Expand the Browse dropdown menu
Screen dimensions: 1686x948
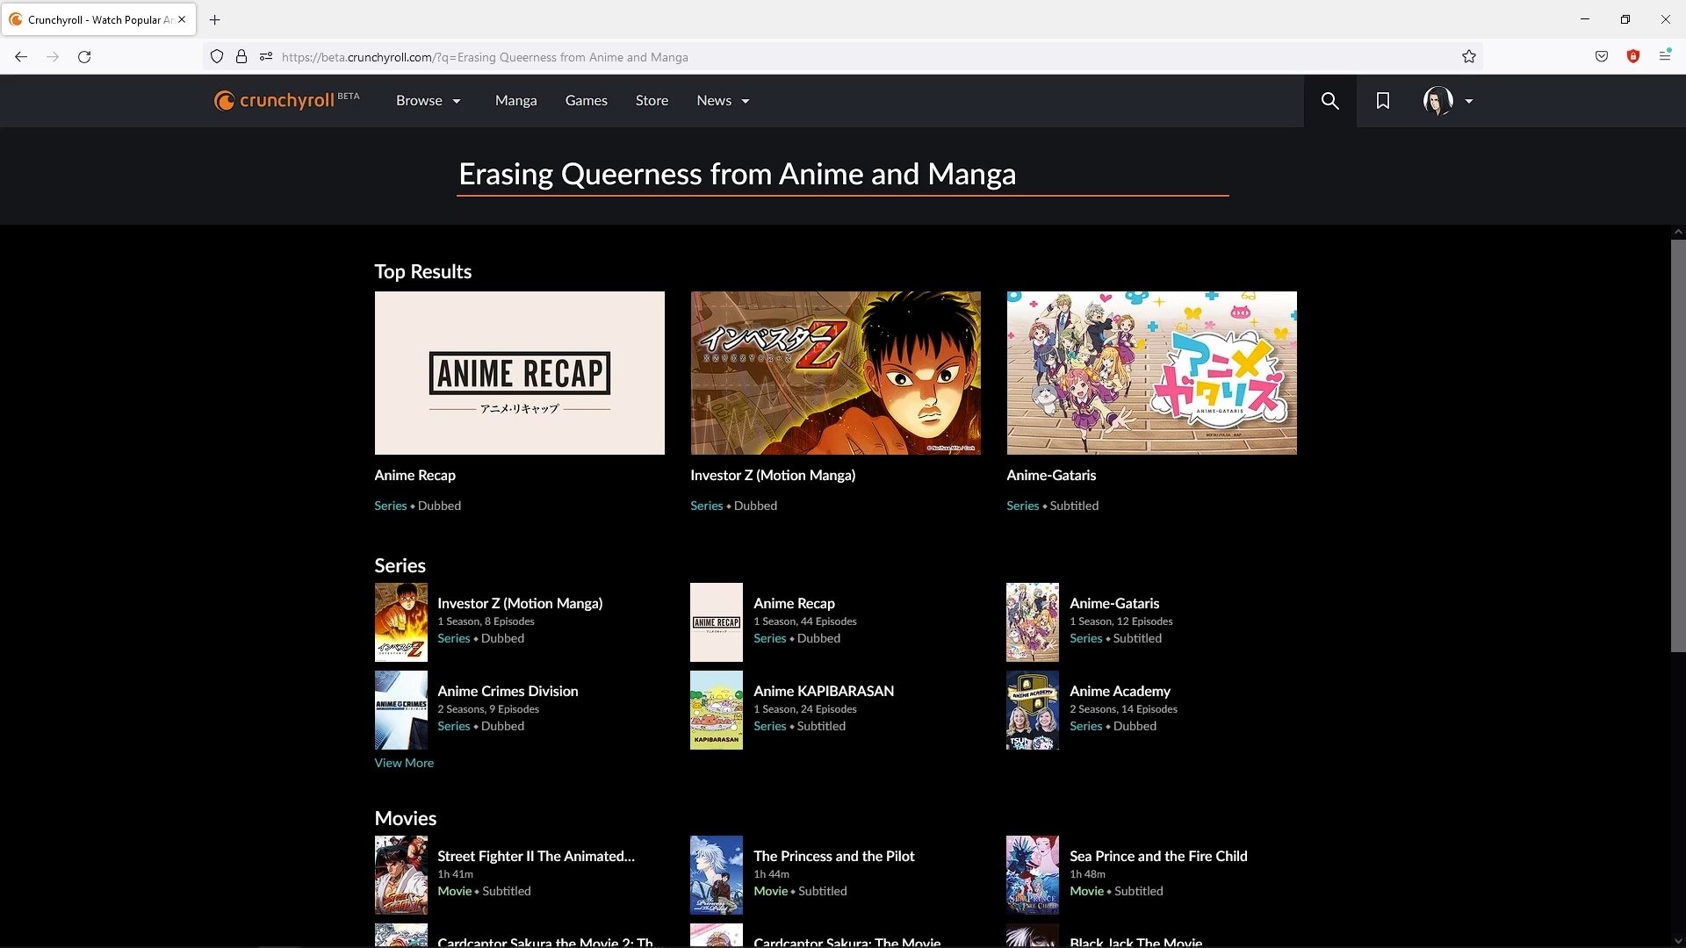coord(426,101)
